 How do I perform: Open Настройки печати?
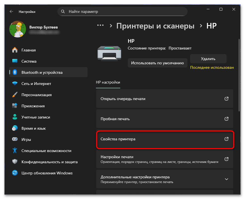(165, 159)
